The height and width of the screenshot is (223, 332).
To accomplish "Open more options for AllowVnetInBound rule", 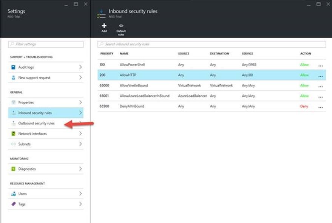I will point(321,87).
